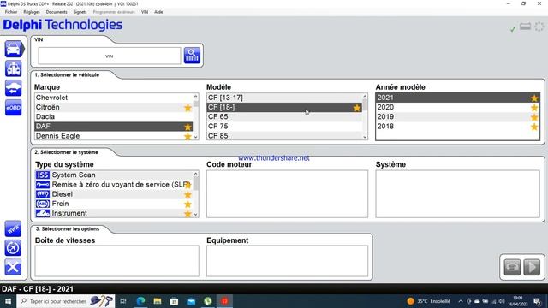
Task: Open the www web sidebar icon
Action: tap(13, 229)
